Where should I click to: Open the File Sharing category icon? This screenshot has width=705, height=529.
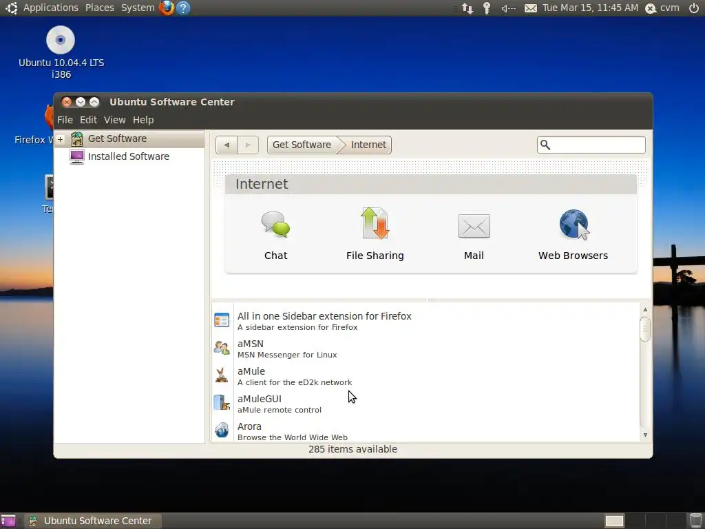[375, 223]
